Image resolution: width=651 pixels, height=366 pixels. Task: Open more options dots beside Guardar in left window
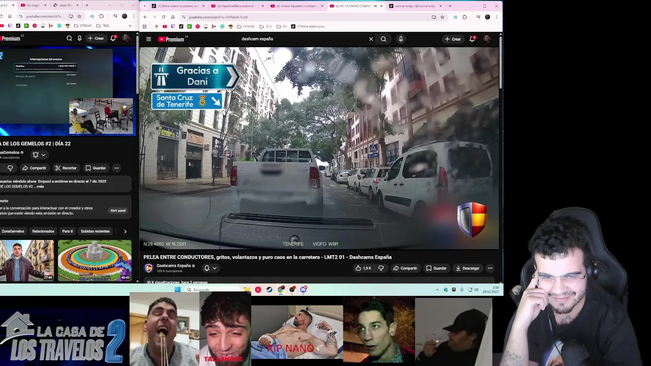click(116, 168)
